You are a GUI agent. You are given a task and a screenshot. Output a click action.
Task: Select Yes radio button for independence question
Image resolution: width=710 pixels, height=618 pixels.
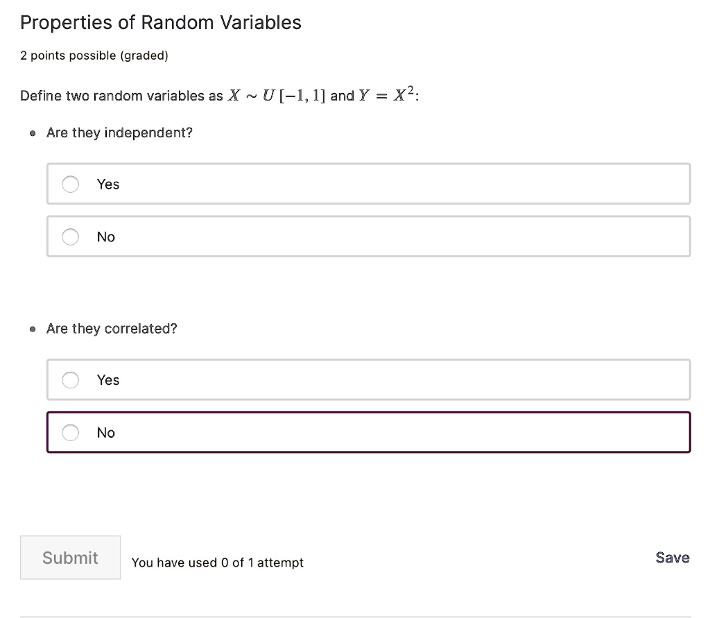[x=70, y=184]
